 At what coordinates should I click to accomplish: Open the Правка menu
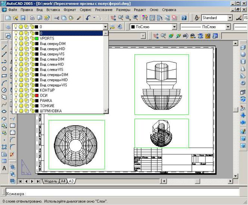[x=27, y=10]
